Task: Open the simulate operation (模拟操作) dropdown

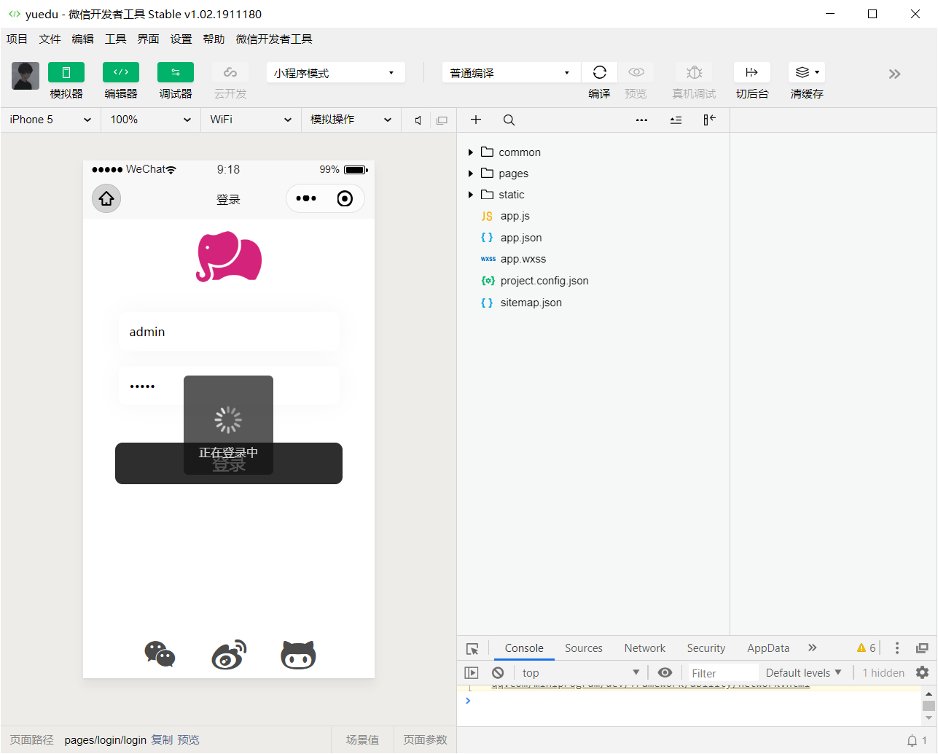Action: pyautogui.click(x=351, y=120)
